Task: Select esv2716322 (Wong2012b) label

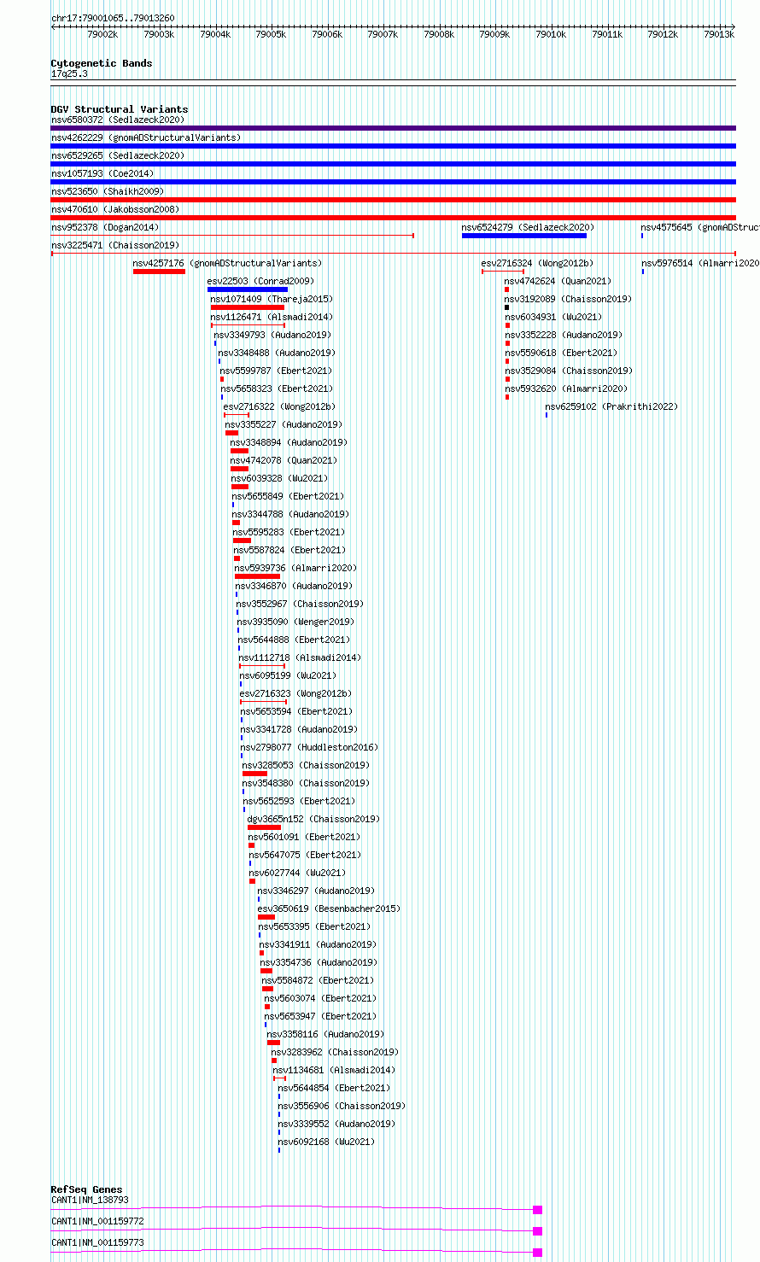Action: point(279,406)
